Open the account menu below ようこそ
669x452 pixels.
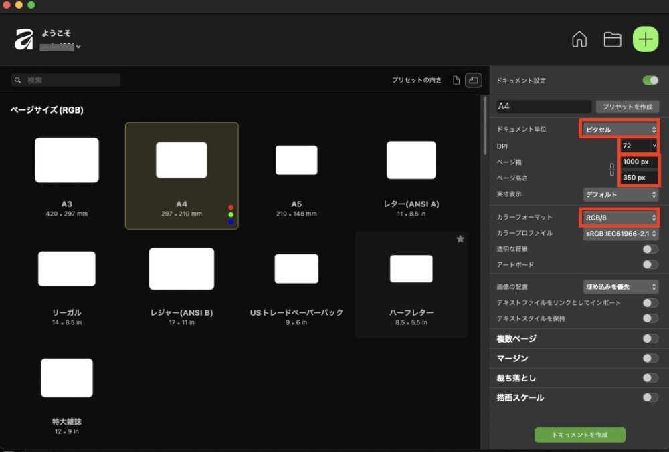click(x=60, y=46)
